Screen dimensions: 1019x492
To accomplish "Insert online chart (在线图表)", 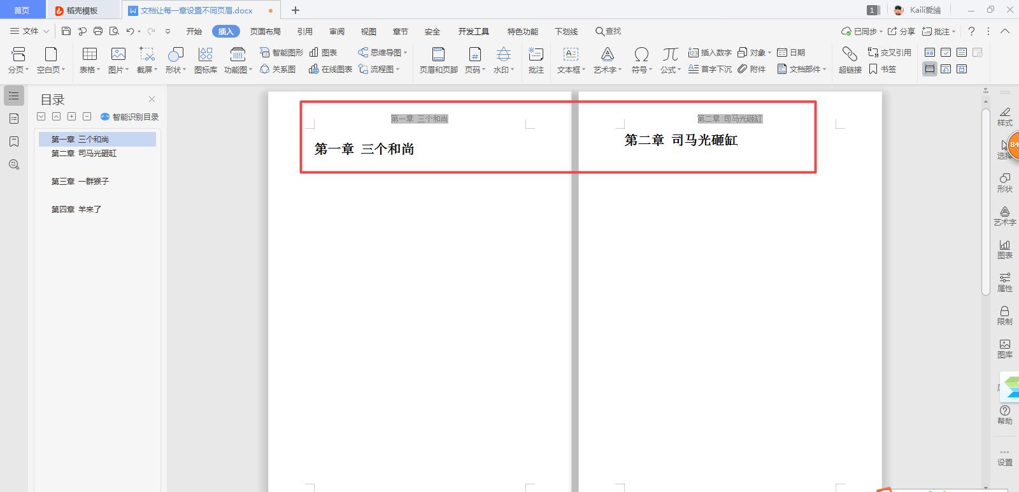I will tap(331, 69).
